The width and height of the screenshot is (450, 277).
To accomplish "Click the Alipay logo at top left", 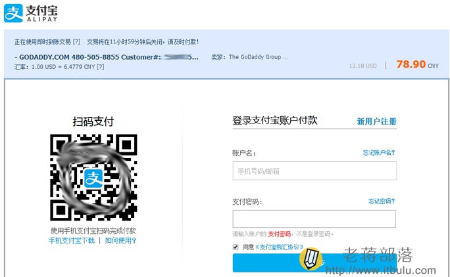I will pos(30,13).
